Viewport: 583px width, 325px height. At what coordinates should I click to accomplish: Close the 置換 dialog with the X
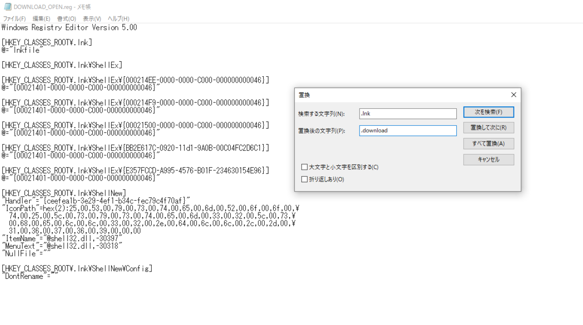tap(513, 95)
